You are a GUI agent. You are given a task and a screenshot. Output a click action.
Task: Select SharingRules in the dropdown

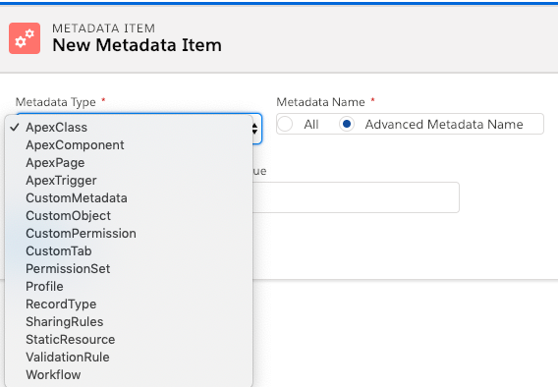[129, 322]
